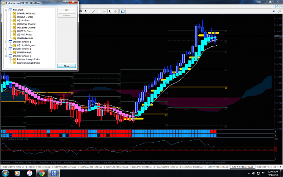Switch to the GBPCAD,H8 (offline) chart tab
The width and height of the screenshot is (283, 177).
click(91, 167)
